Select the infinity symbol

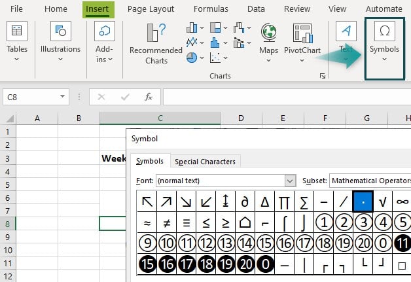tap(402, 202)
